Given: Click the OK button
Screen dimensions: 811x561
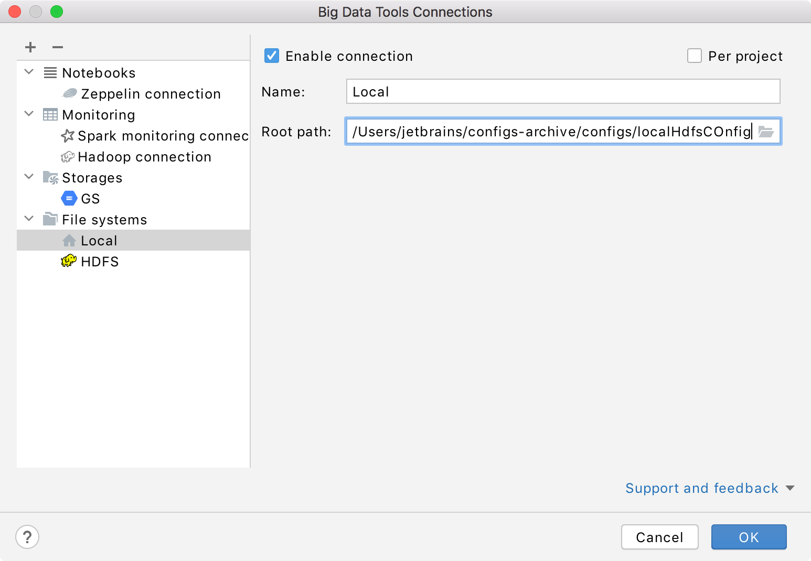Looking at the screenshot, I should coord(749,537).
